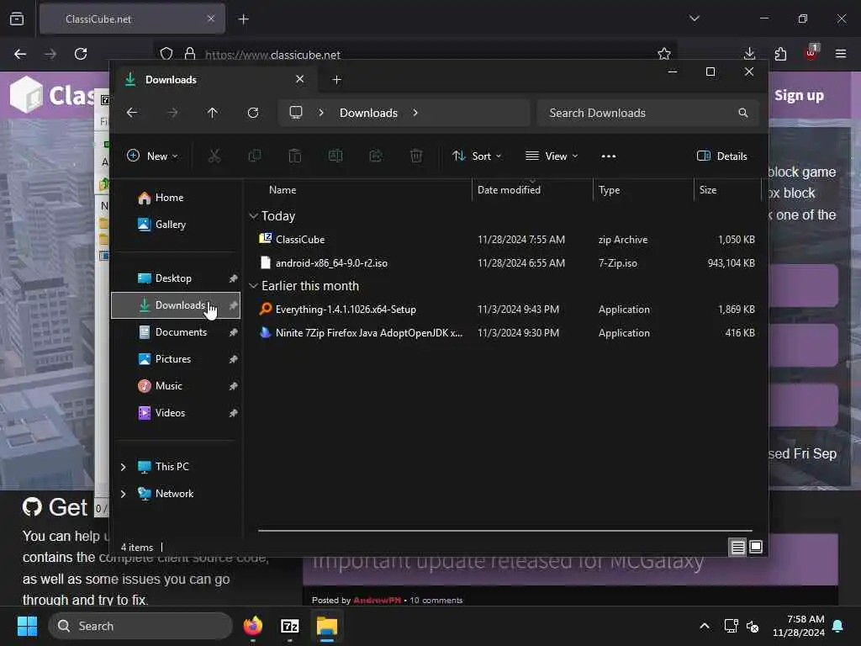
Task: Click the PC icon in address bar
Action: tap(296, 113)
